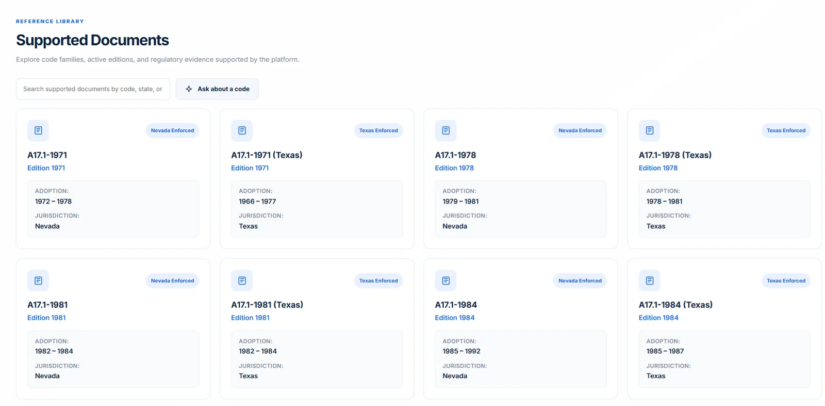This screenshot has height=406, width=825.
Task: Click the adoption range 1985 – 1992
Action: [461, 351]
